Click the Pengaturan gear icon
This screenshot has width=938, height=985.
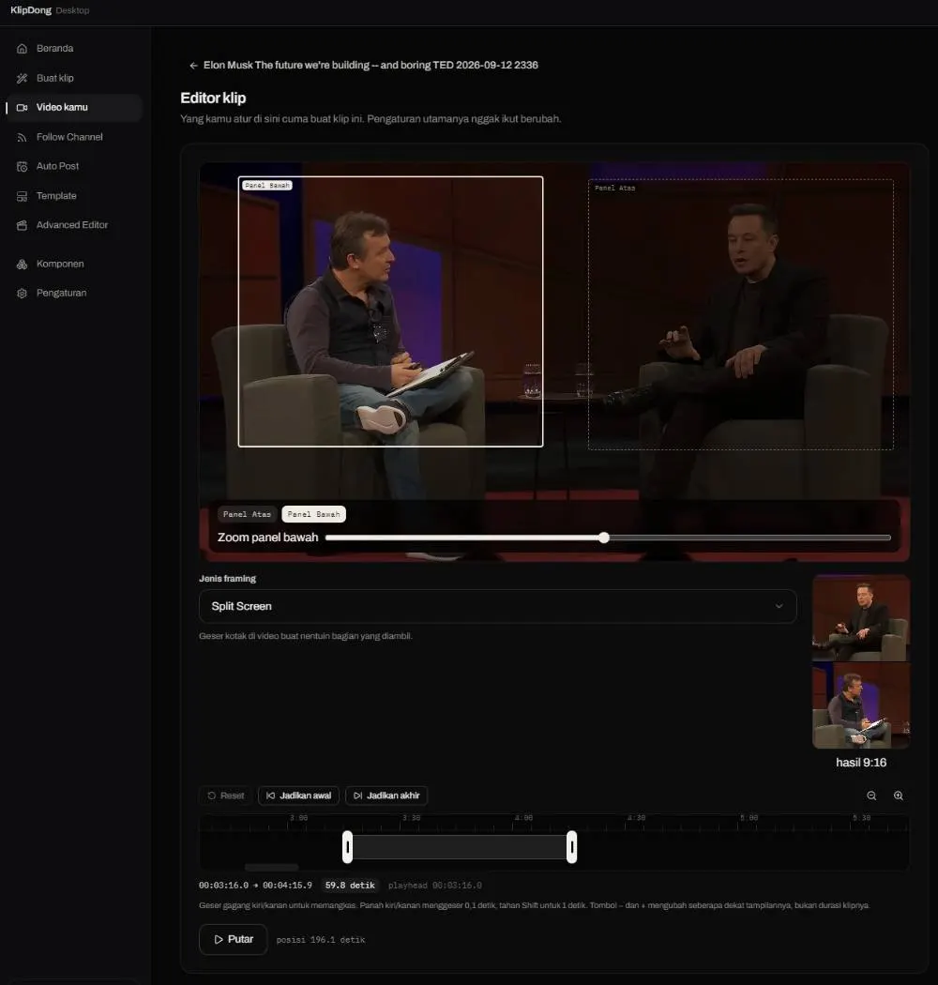coord(22,294)
